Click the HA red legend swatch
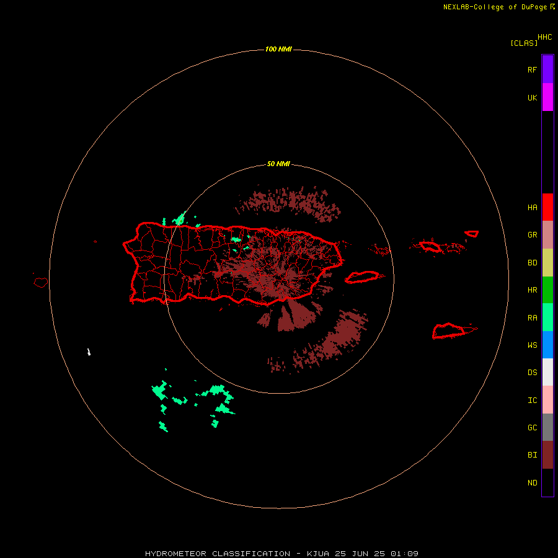Viewport: 558px width, 558px height. click(x=547, y=207)
